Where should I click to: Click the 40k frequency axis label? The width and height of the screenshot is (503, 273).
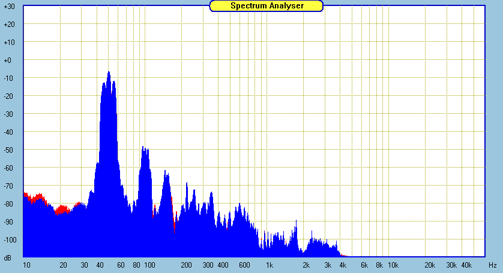466,265
